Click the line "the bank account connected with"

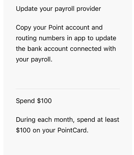(x=66, y=49)
